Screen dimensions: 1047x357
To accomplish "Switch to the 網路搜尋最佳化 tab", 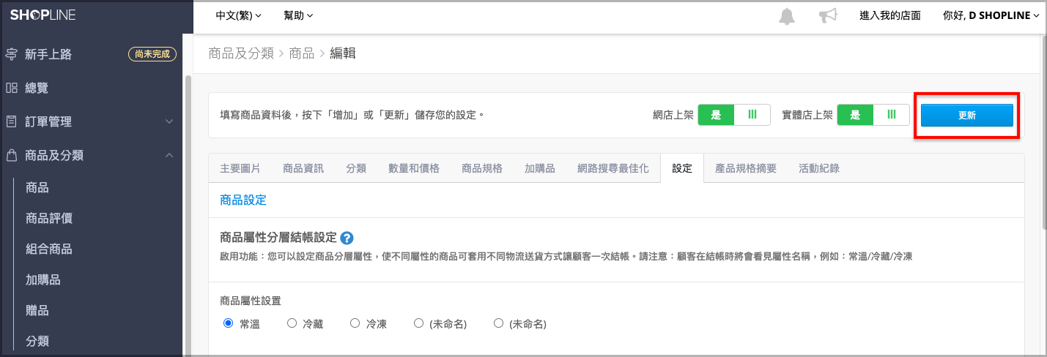I will pyautogui.click(x=613, y=168).
